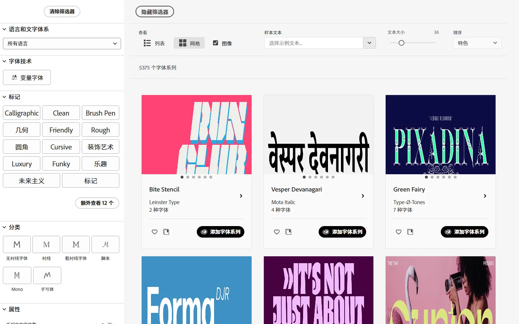Open the Type-Ø-Tones foundry link

pyautogui.click(x=409, y=202)
